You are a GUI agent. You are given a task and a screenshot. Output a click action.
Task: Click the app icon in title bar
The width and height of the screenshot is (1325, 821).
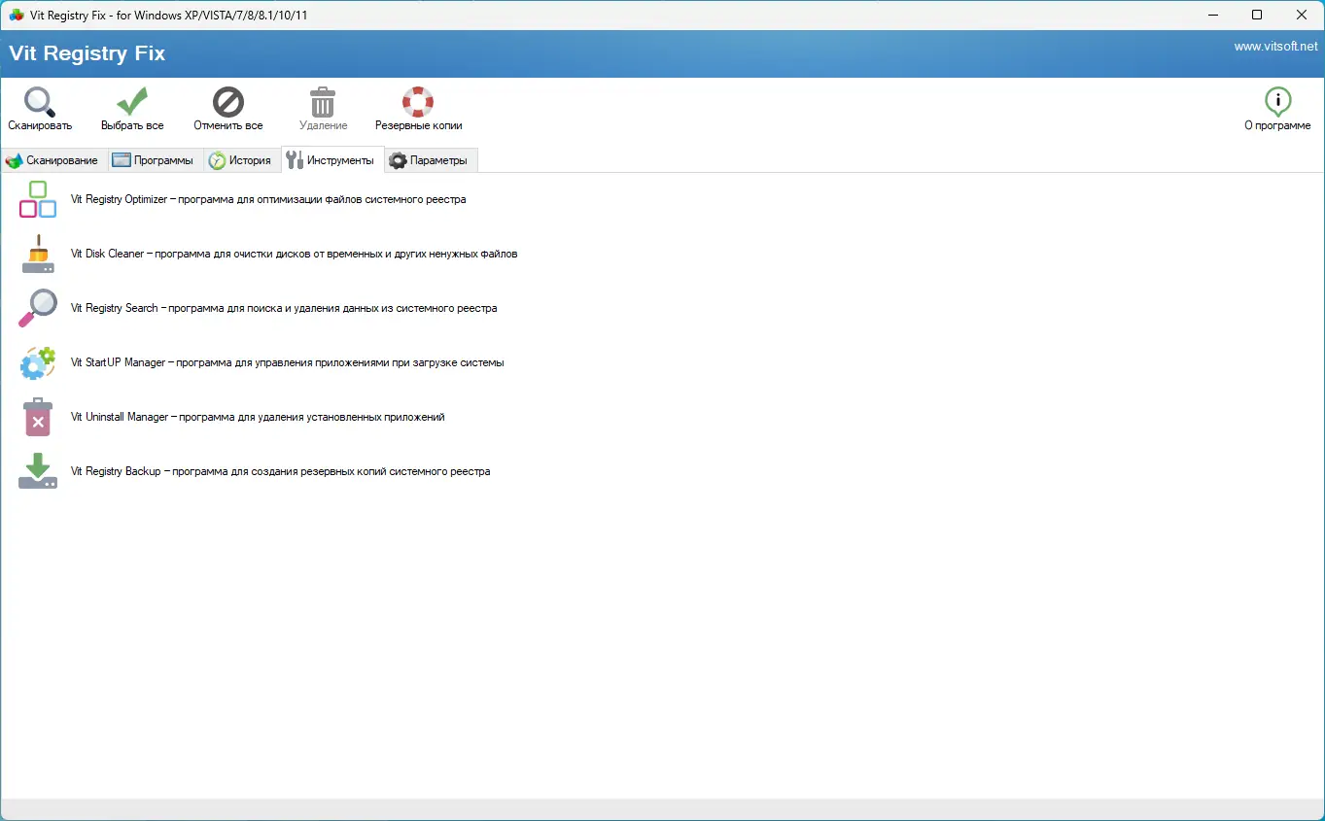point(17,16)
